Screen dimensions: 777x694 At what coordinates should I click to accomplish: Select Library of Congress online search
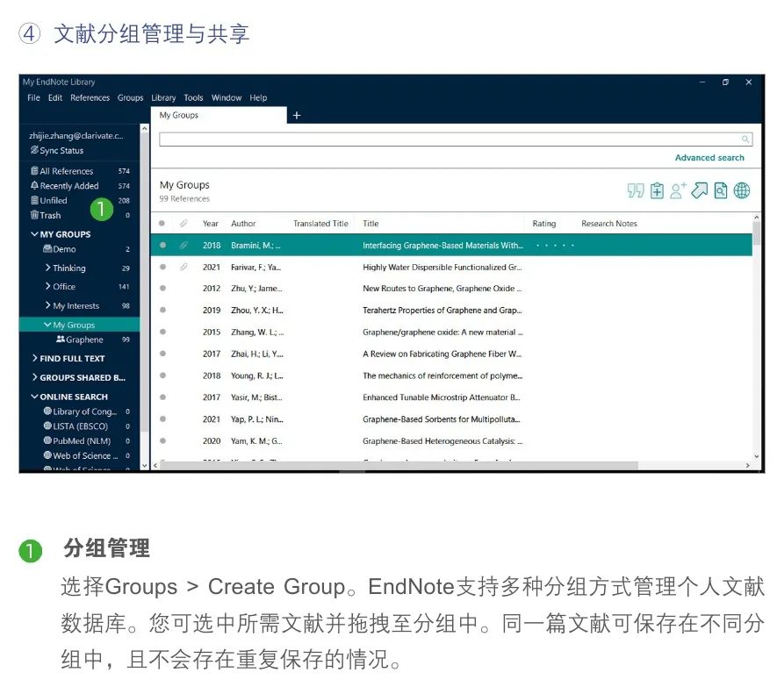[x=86, y=411]
